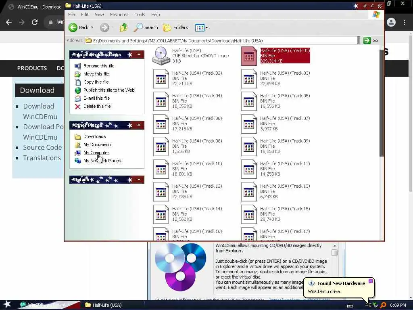Select the Track 13 BIN file icon
The width and height of the screenshot is (413, 310).
tap(249, 192)
